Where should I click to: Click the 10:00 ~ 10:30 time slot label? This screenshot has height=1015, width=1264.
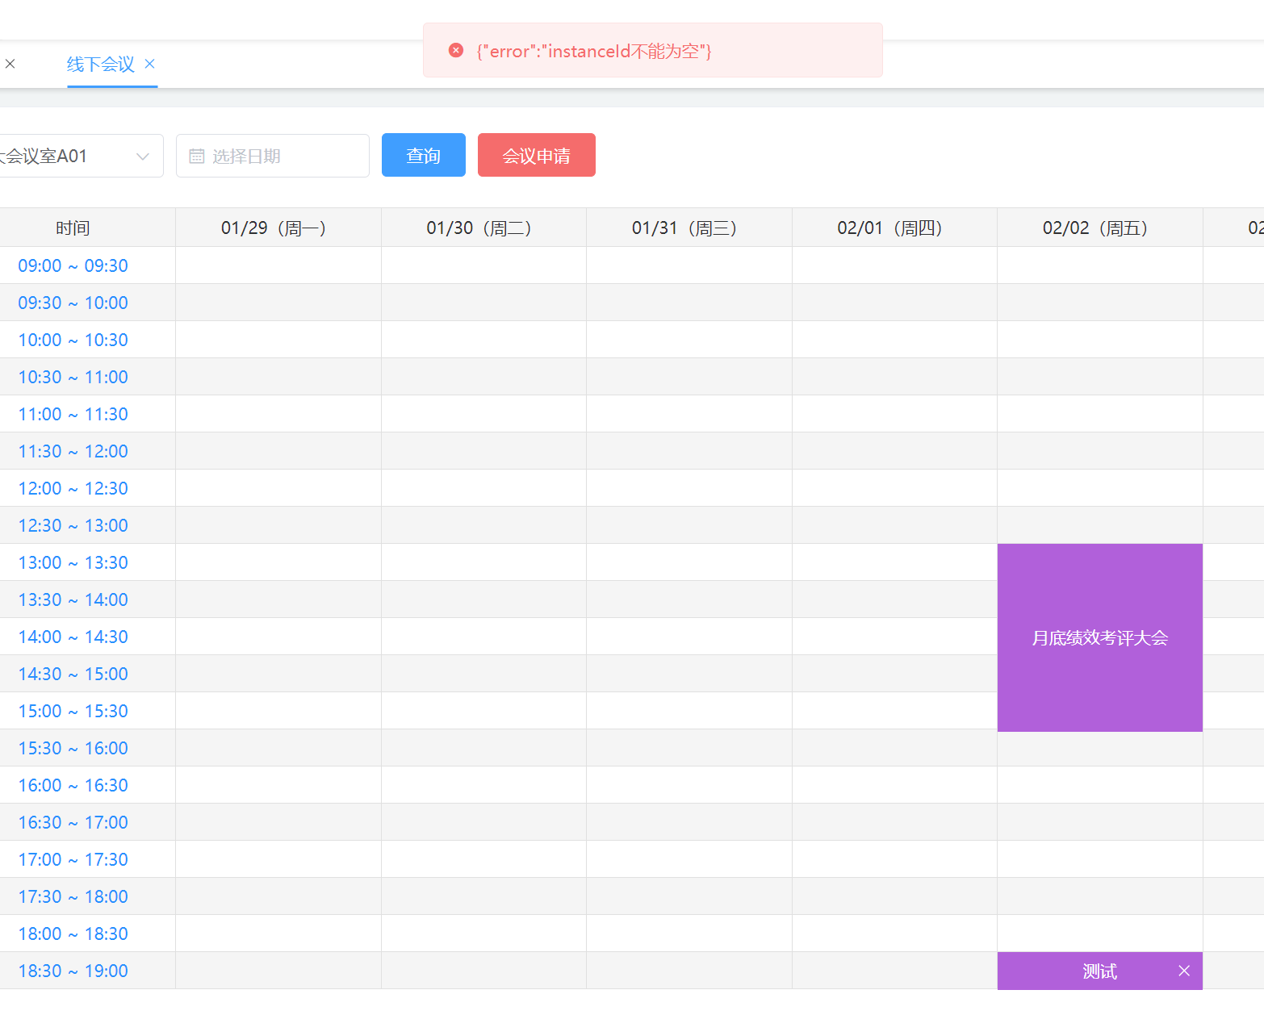pyautogui.click(x=73, y=340)
